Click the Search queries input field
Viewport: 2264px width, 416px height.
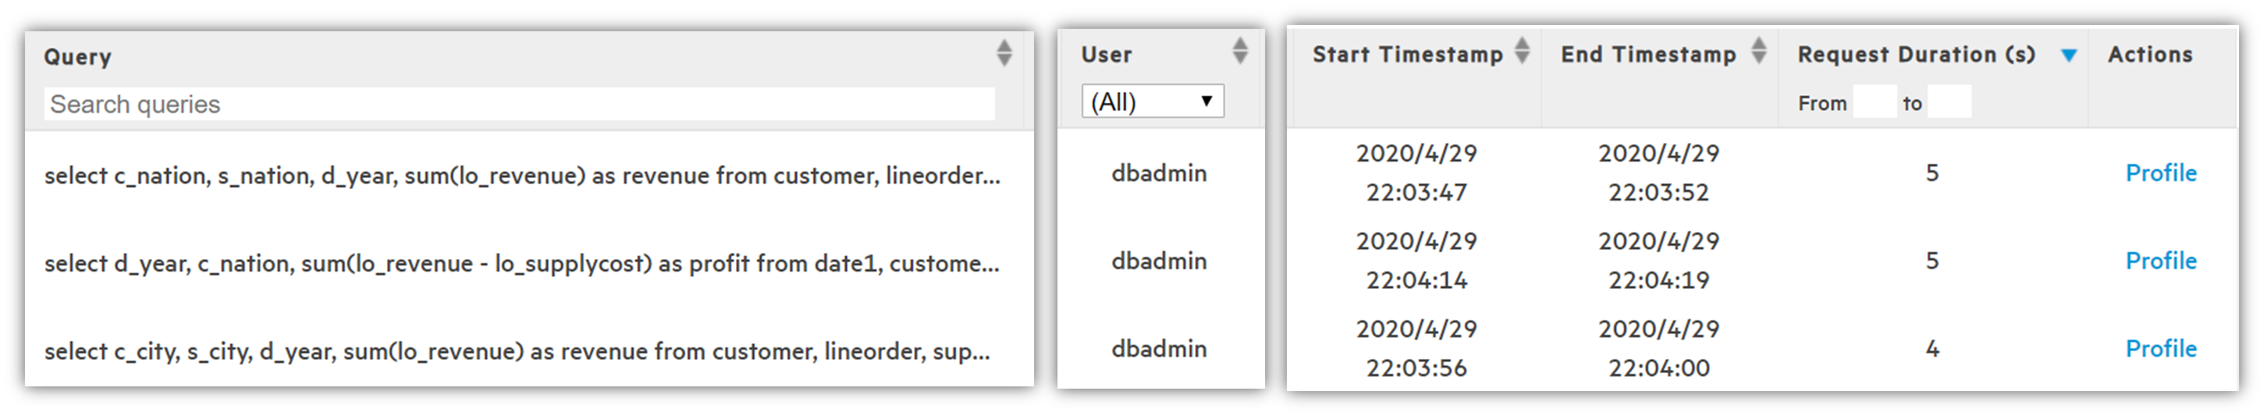click(518, 104)
